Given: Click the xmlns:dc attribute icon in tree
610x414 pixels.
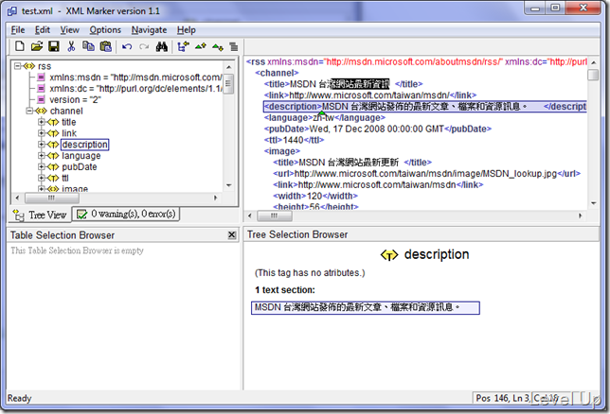Looking at the screenshot, I should point(41,89).
